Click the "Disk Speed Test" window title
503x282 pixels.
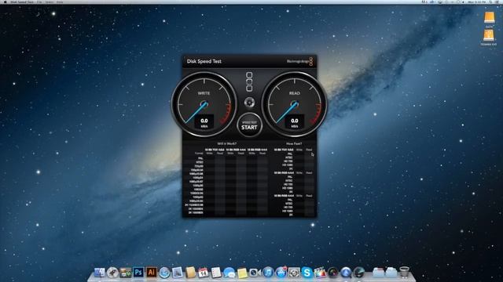(204, 61)
